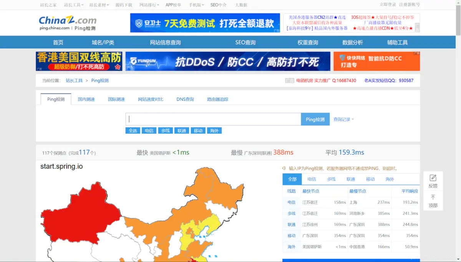Open the 源码下载 top link

tap(124, 5)
